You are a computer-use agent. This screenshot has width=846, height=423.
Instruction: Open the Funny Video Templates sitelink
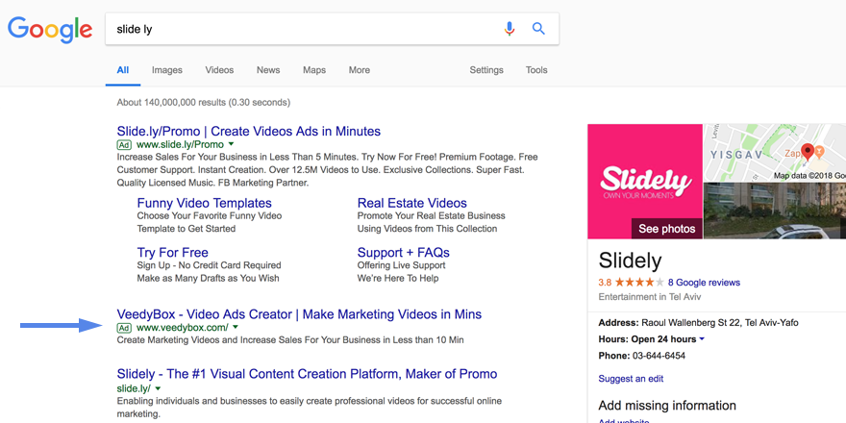point(205,203)
